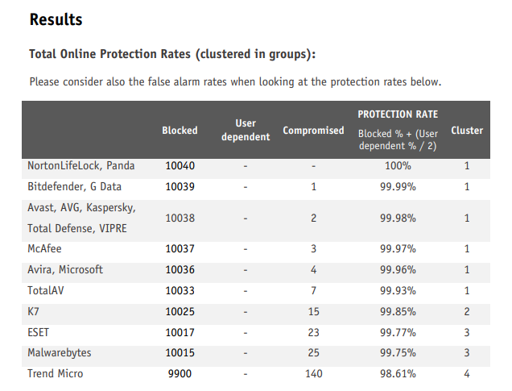Select the 98.61% protection rate cell

point(397,373)
